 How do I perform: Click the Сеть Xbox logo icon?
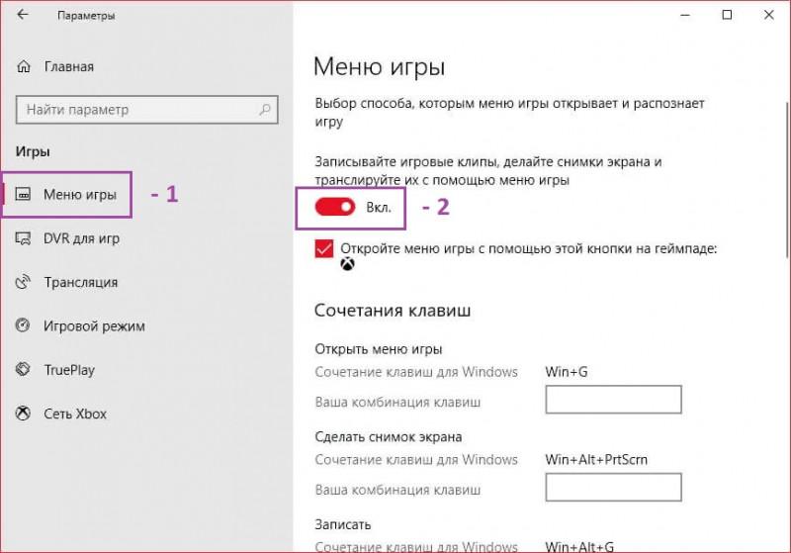pos(23,414)
